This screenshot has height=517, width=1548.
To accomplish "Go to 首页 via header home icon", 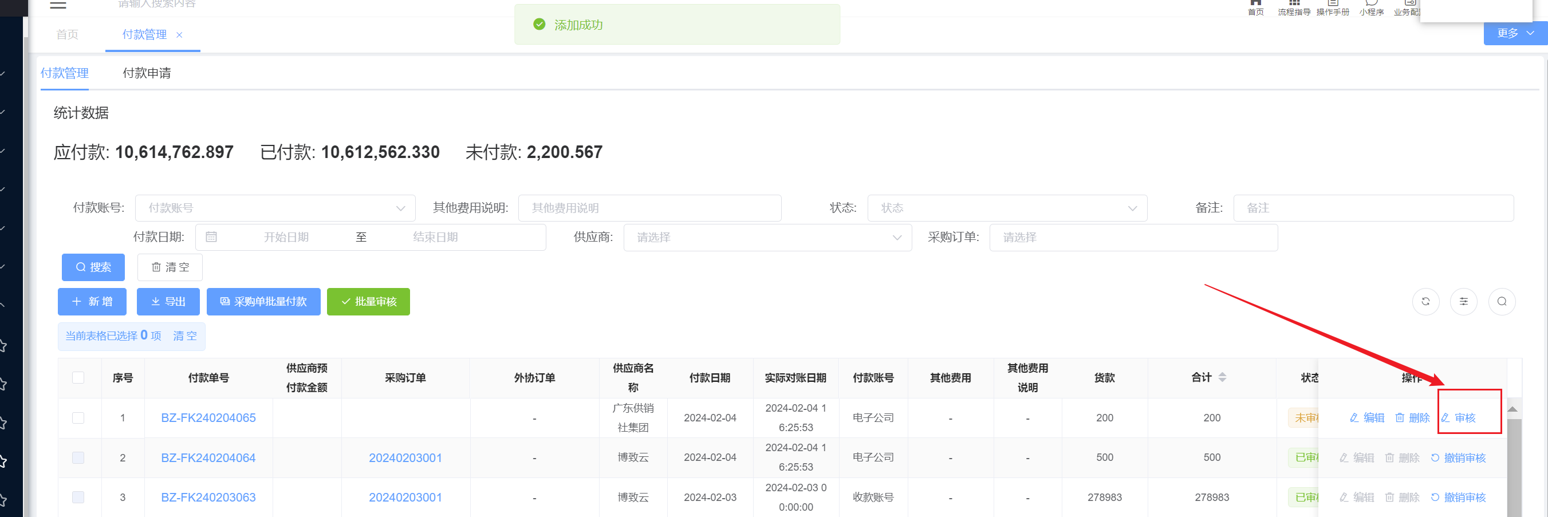I will (1255, 8).
